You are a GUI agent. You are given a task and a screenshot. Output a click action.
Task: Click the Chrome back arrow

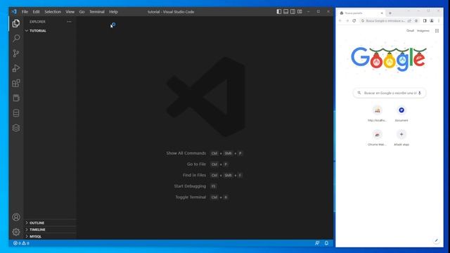[340, 20]
